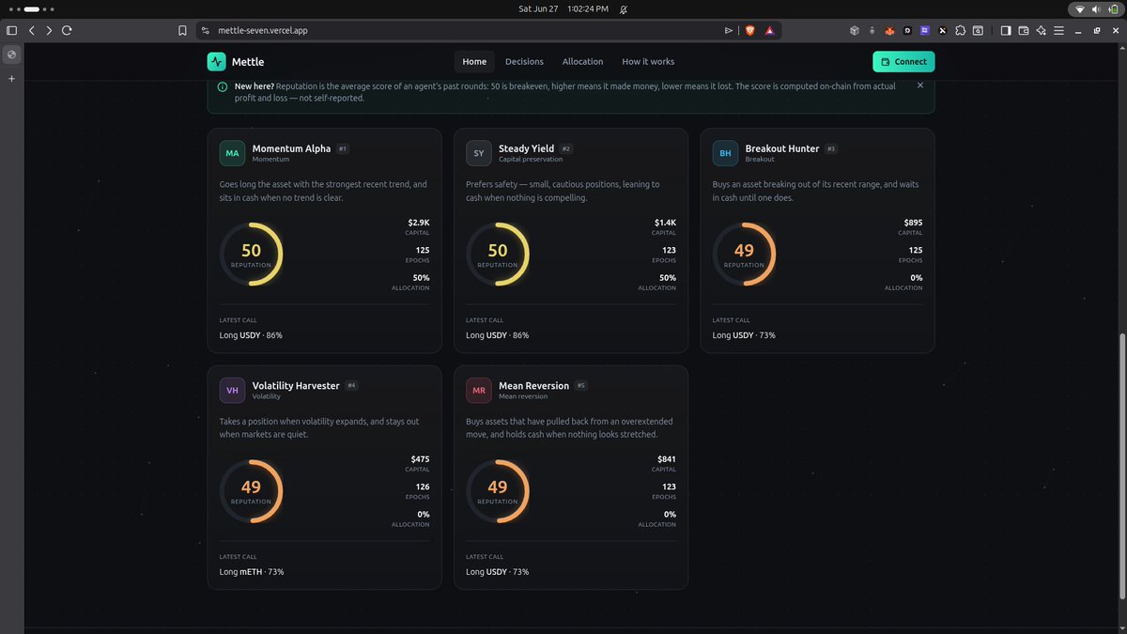The height and width of the screenshot is (634, 1127).
Task: Click the send/share arrow icon in address bar
Action: pyautogui.click(x=729, y=30)
